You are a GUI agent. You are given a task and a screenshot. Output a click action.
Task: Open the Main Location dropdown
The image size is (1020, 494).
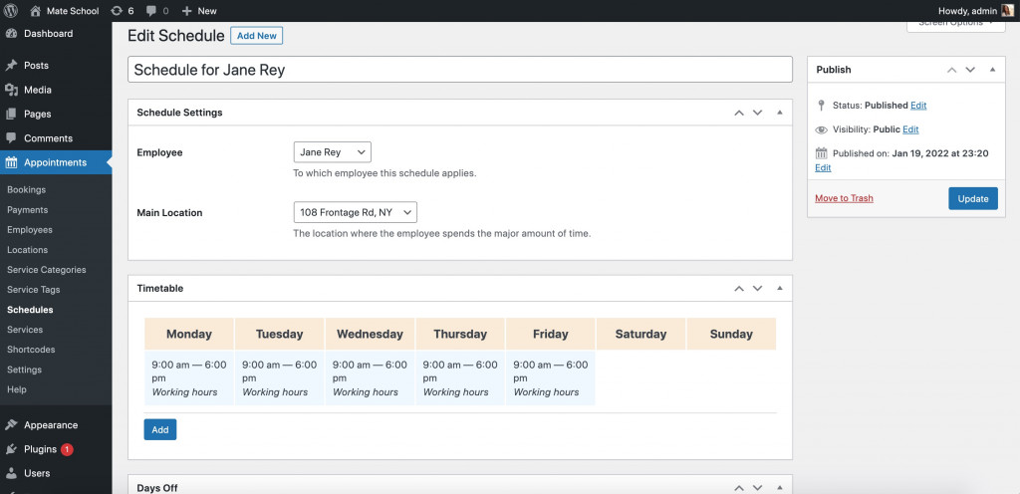tap(355, 212)
